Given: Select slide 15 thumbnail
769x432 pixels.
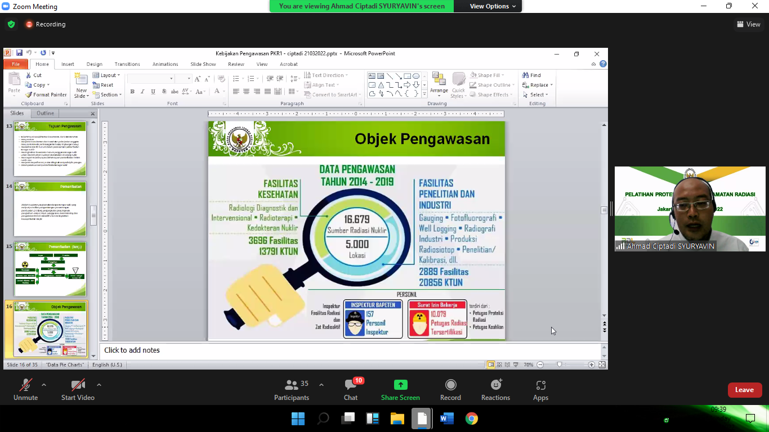Looking at the screenshot, I should pyautogui.click(x=50, y=269).
